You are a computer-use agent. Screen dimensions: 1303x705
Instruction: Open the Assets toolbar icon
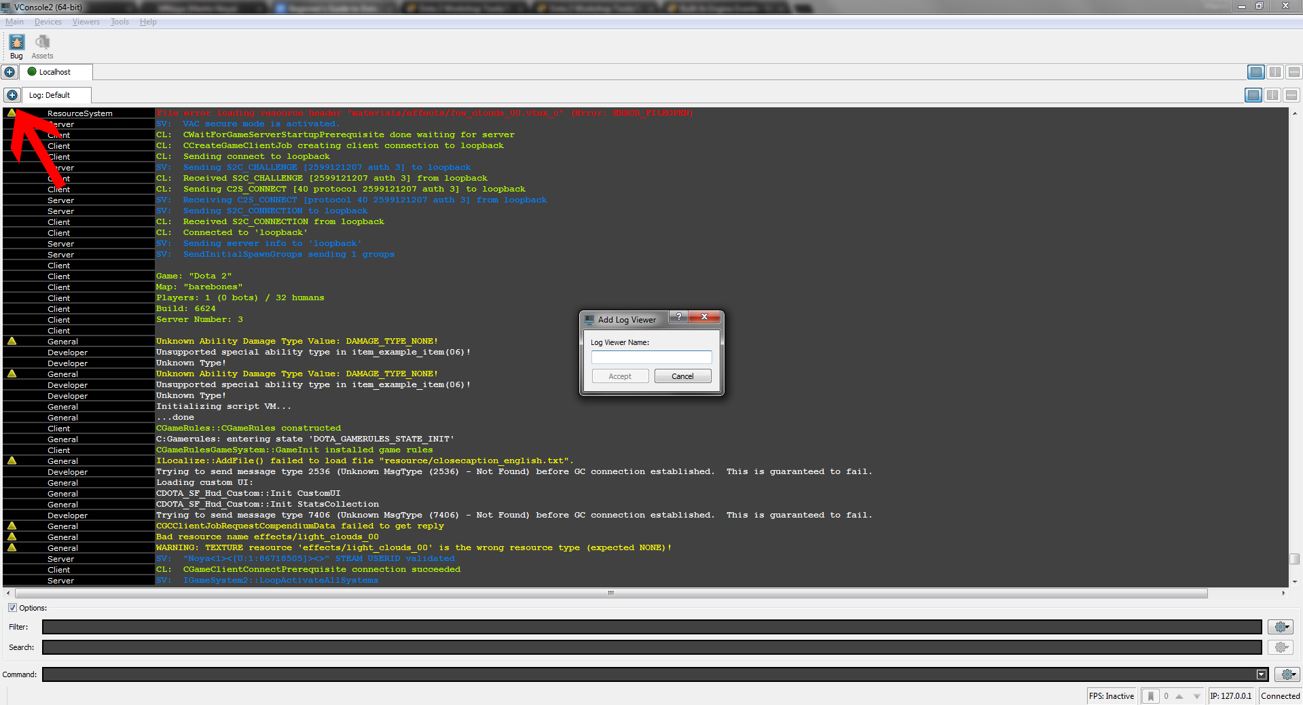42,43
